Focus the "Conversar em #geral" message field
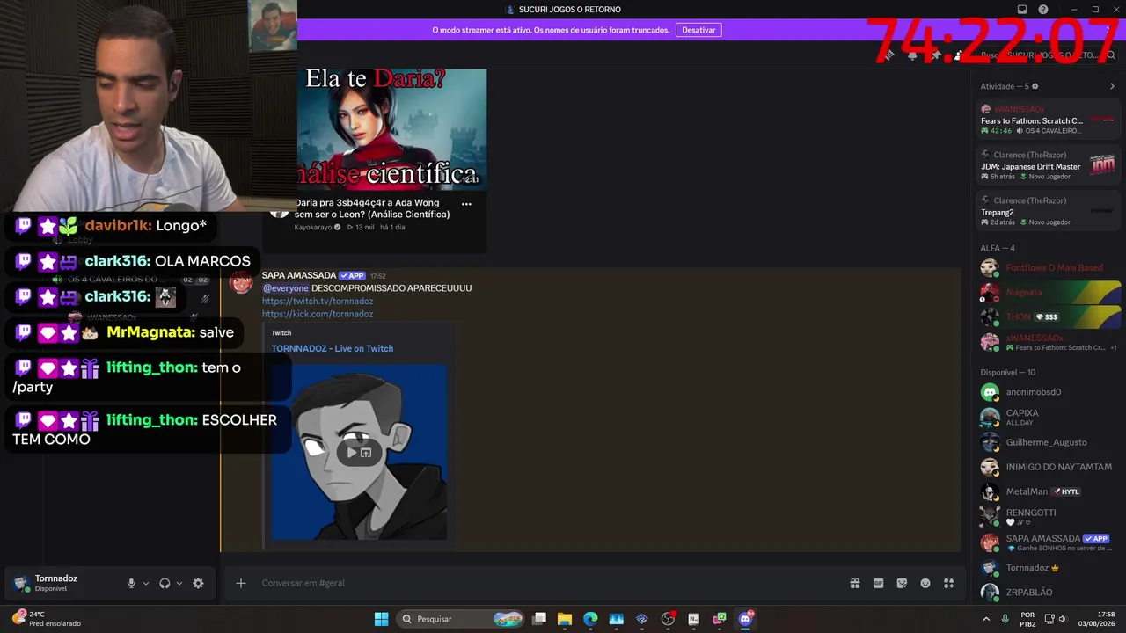The width and height of the screenshot is (1126, 633). (x=545, y=583)
